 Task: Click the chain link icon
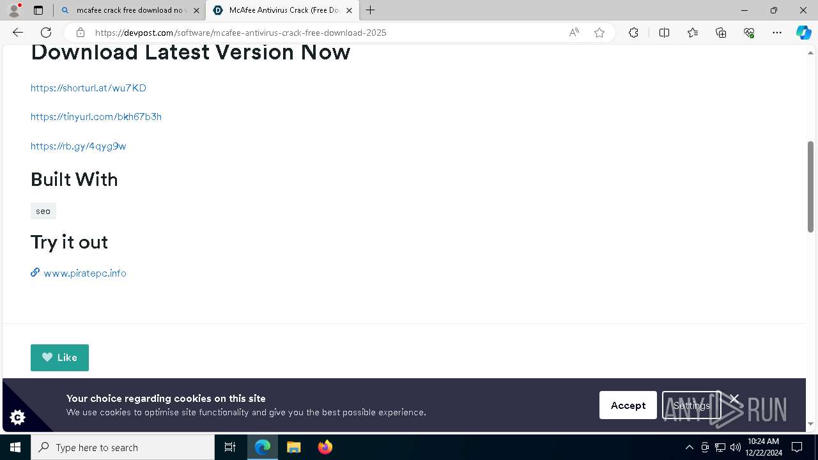[x=35, y=272]
